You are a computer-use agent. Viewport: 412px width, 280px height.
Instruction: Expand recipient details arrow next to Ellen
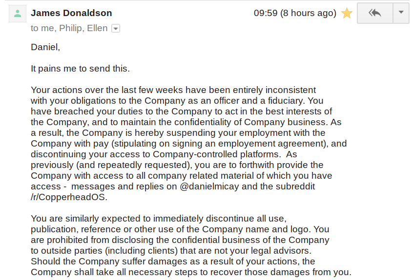coord(116,28)
